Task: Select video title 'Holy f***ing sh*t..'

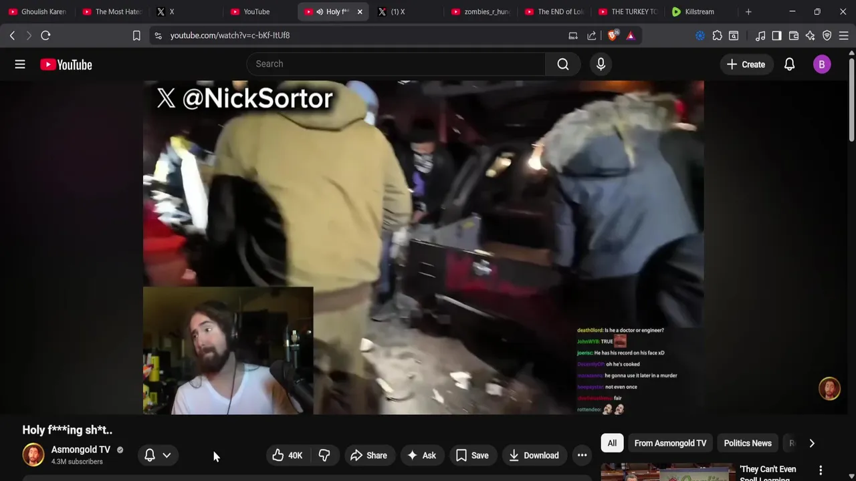Action: pyautogui.click(x=68, y=430)
